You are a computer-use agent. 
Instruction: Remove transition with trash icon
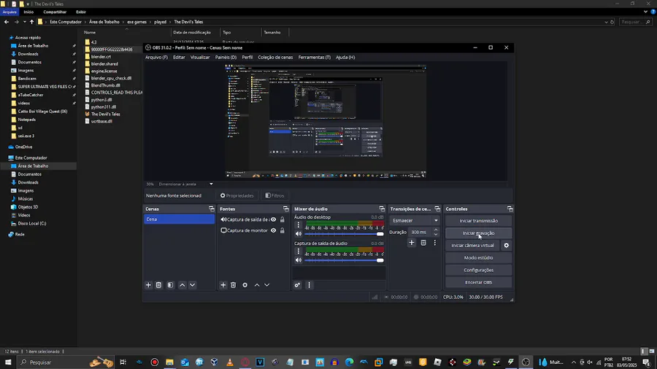click(x=423, y=243)
